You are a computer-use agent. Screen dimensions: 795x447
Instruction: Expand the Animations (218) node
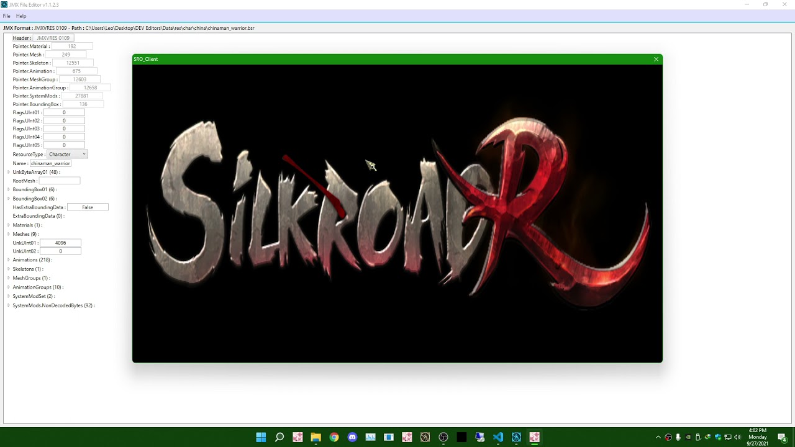pyautogui.click(x=9, y=260)
